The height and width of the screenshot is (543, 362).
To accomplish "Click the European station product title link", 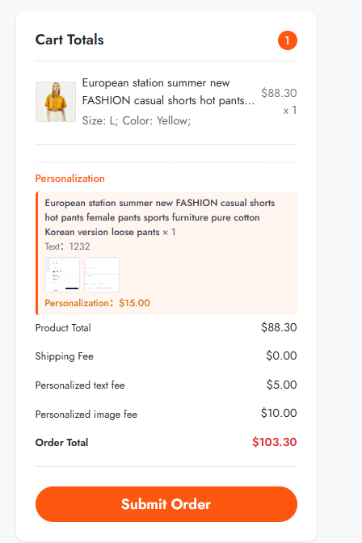I will coord(168,92).
